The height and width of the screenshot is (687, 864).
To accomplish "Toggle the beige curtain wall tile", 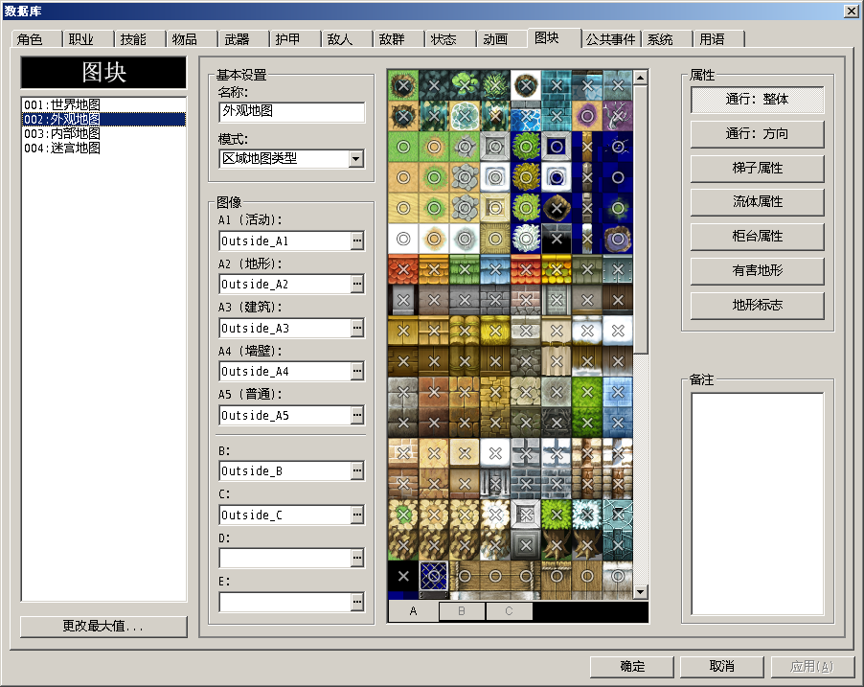I will (557, 361).
